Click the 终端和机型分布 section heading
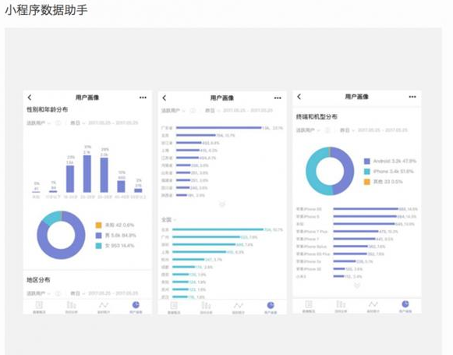 tap(317, 117)
